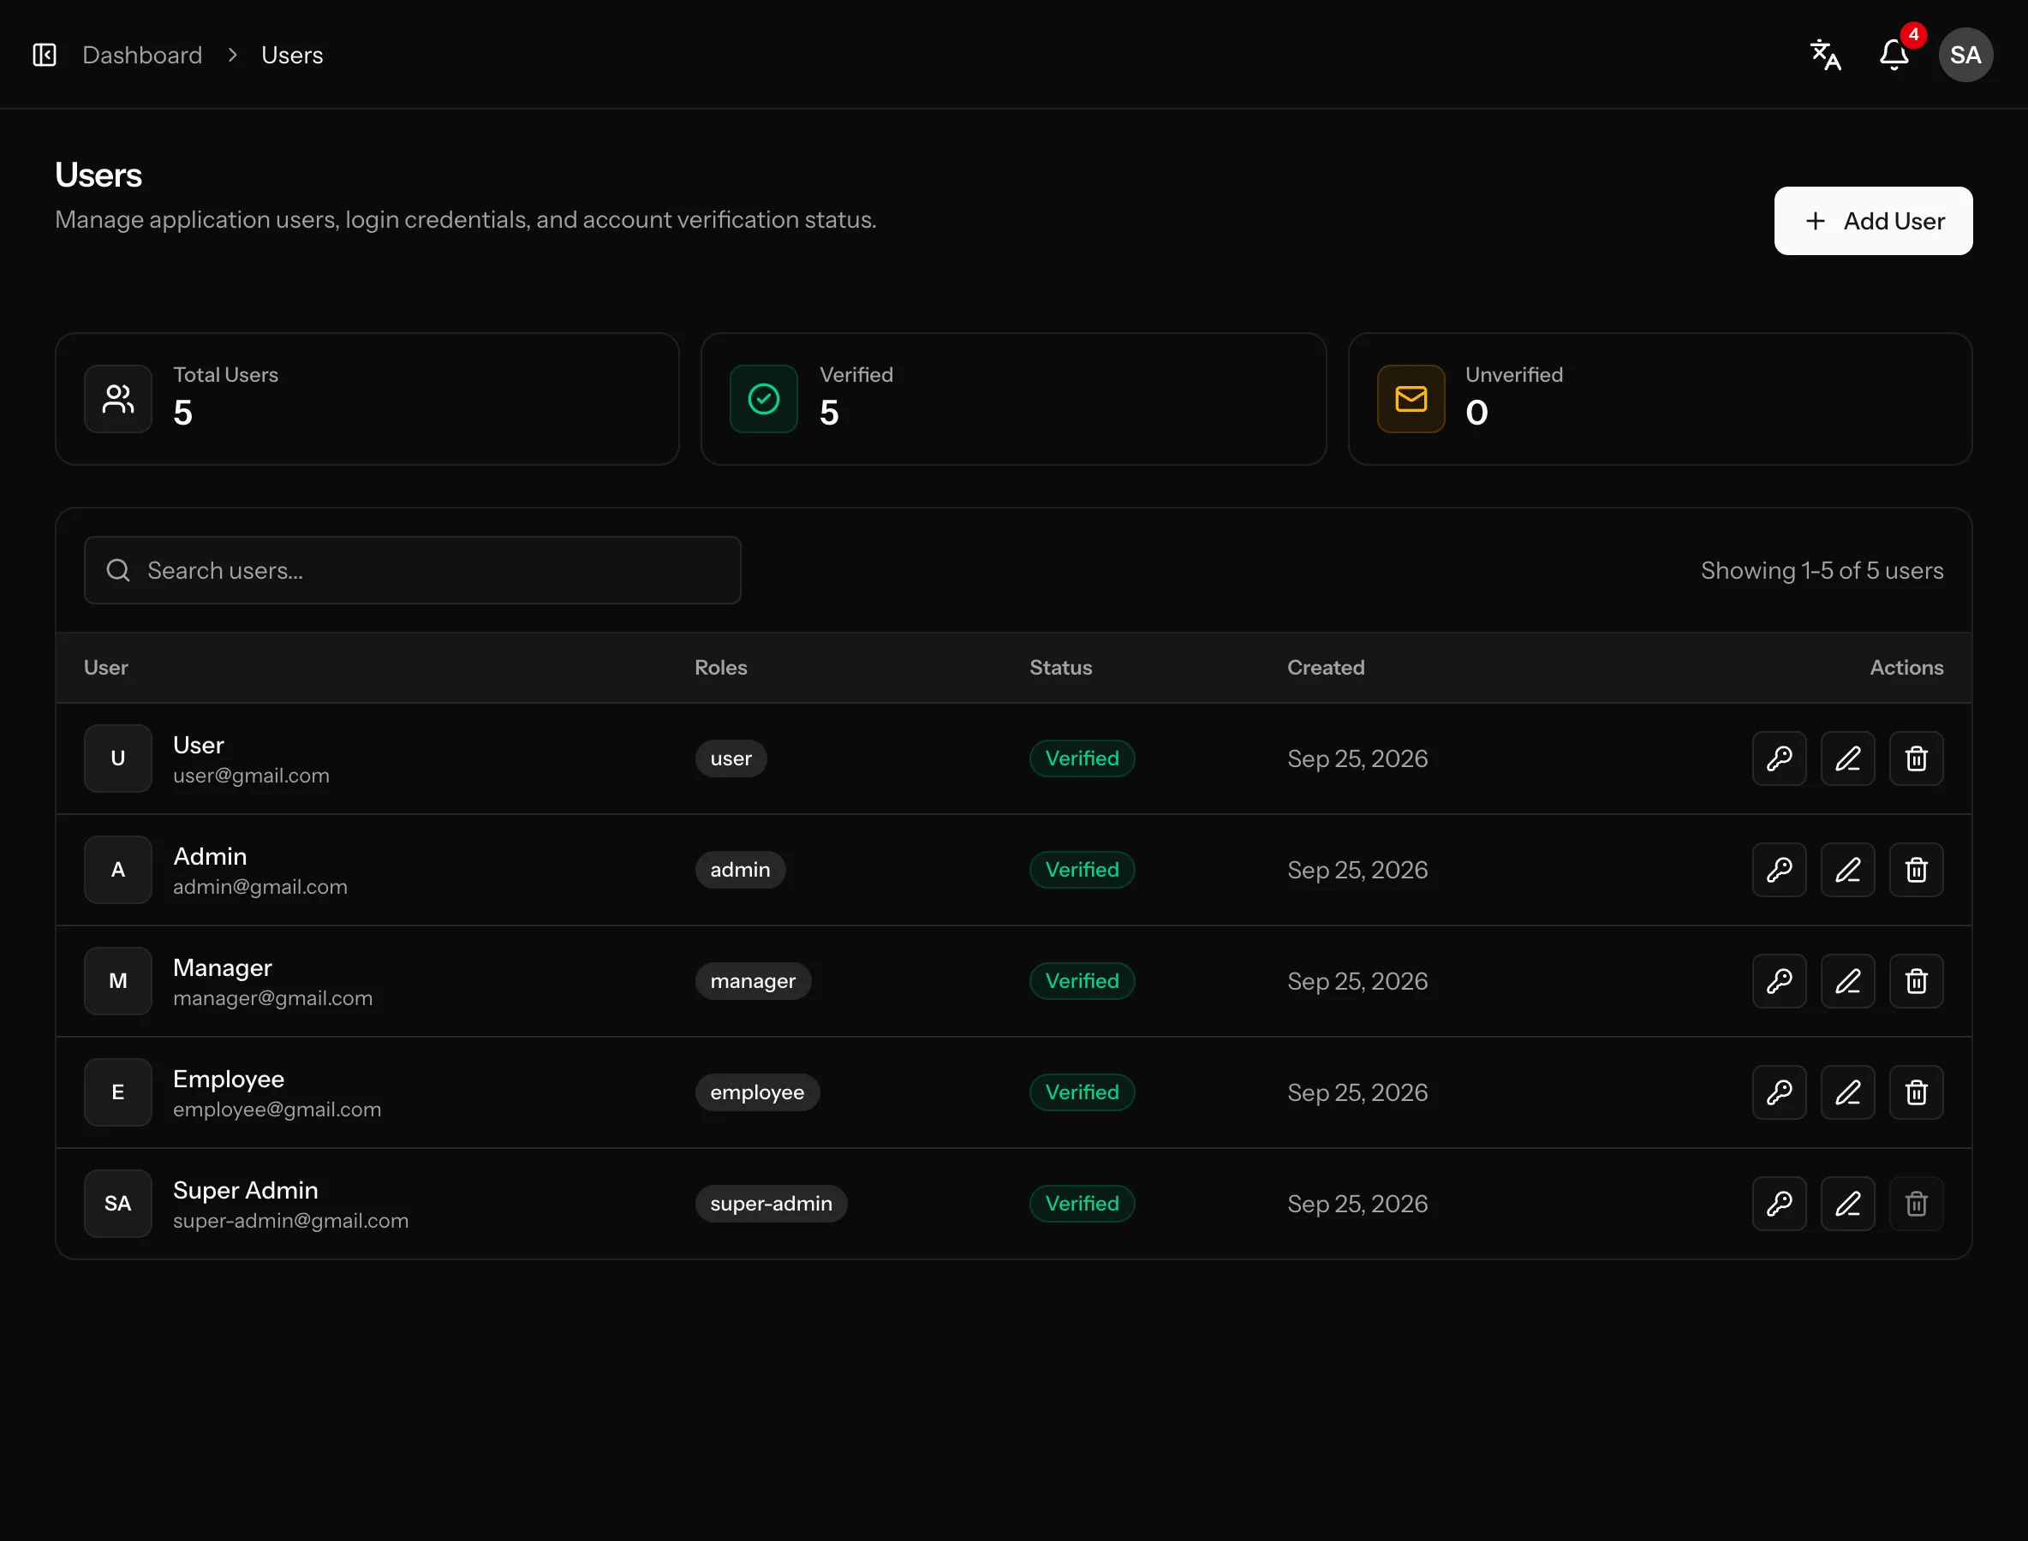The width and height of the screenshot is (2028, 1541).
Task: Go to Dashboard breadcrumb
Action: tap(142, 55)
